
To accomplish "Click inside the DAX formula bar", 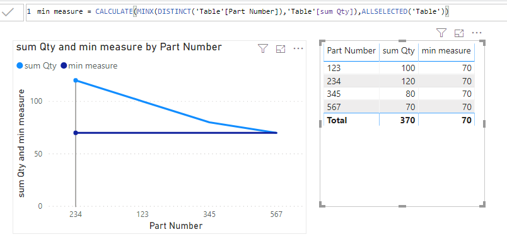I will pos(266,12).
